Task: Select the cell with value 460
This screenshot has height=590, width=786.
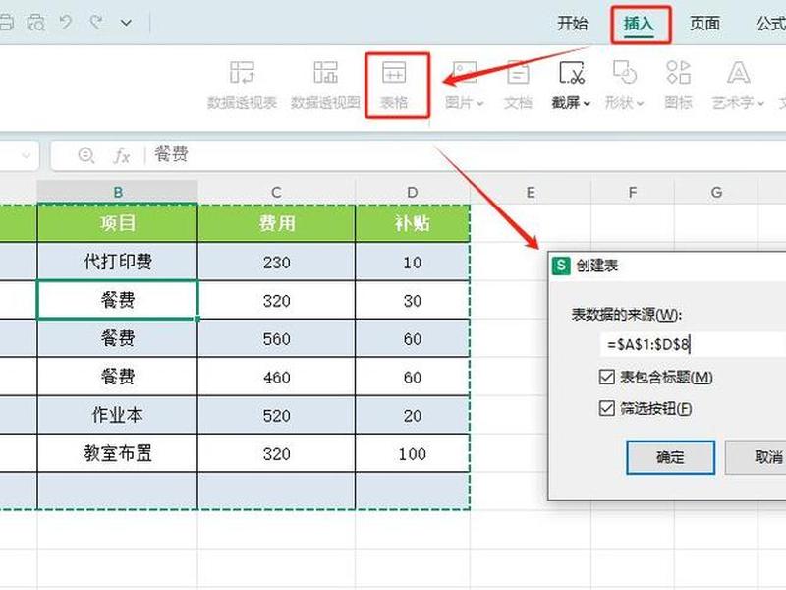Action: point(276,377)
